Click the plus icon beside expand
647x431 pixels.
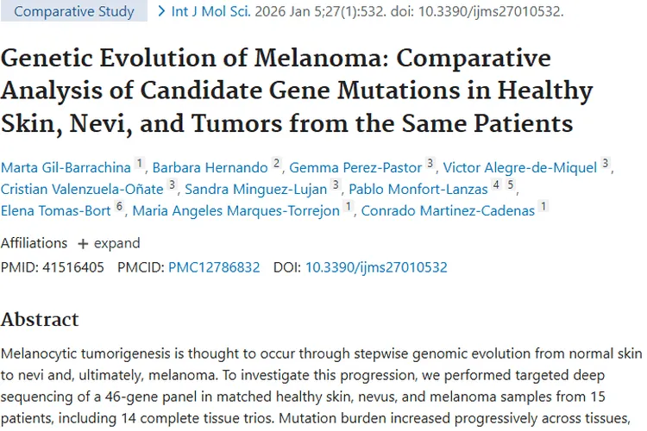pyautogui.click(x=83, y=243)
